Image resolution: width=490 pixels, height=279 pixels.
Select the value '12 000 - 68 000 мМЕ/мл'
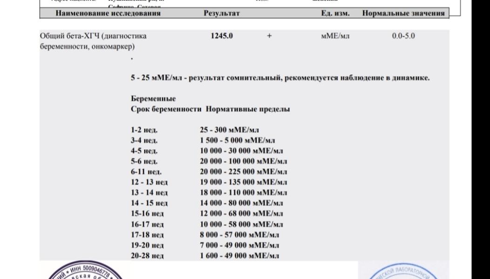(242, 214)
